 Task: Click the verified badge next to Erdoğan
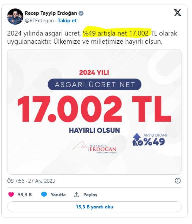point(81,13)
